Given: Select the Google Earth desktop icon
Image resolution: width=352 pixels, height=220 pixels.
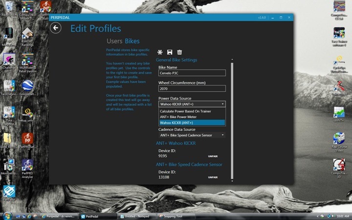Looking at the screenshot, I should [x=27, y=88].
